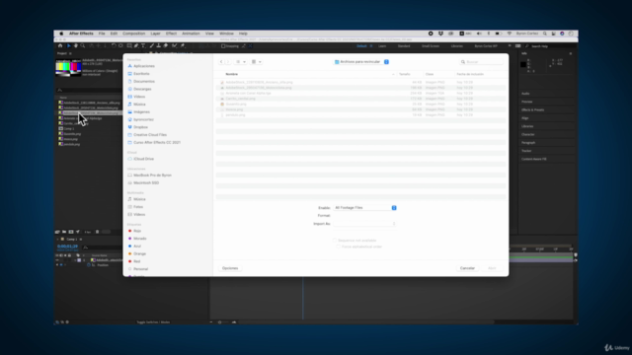Click the current timecode 0:00:01:29
Image resolution: width=632 pixels, height=355 pixels.
[67, 247]
